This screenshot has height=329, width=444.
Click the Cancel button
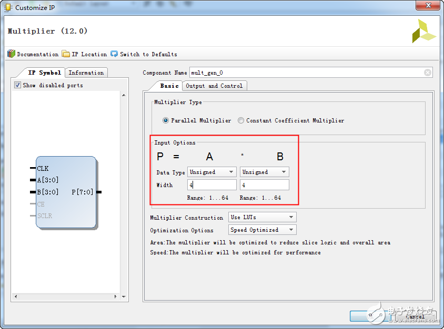click(414, 316)
